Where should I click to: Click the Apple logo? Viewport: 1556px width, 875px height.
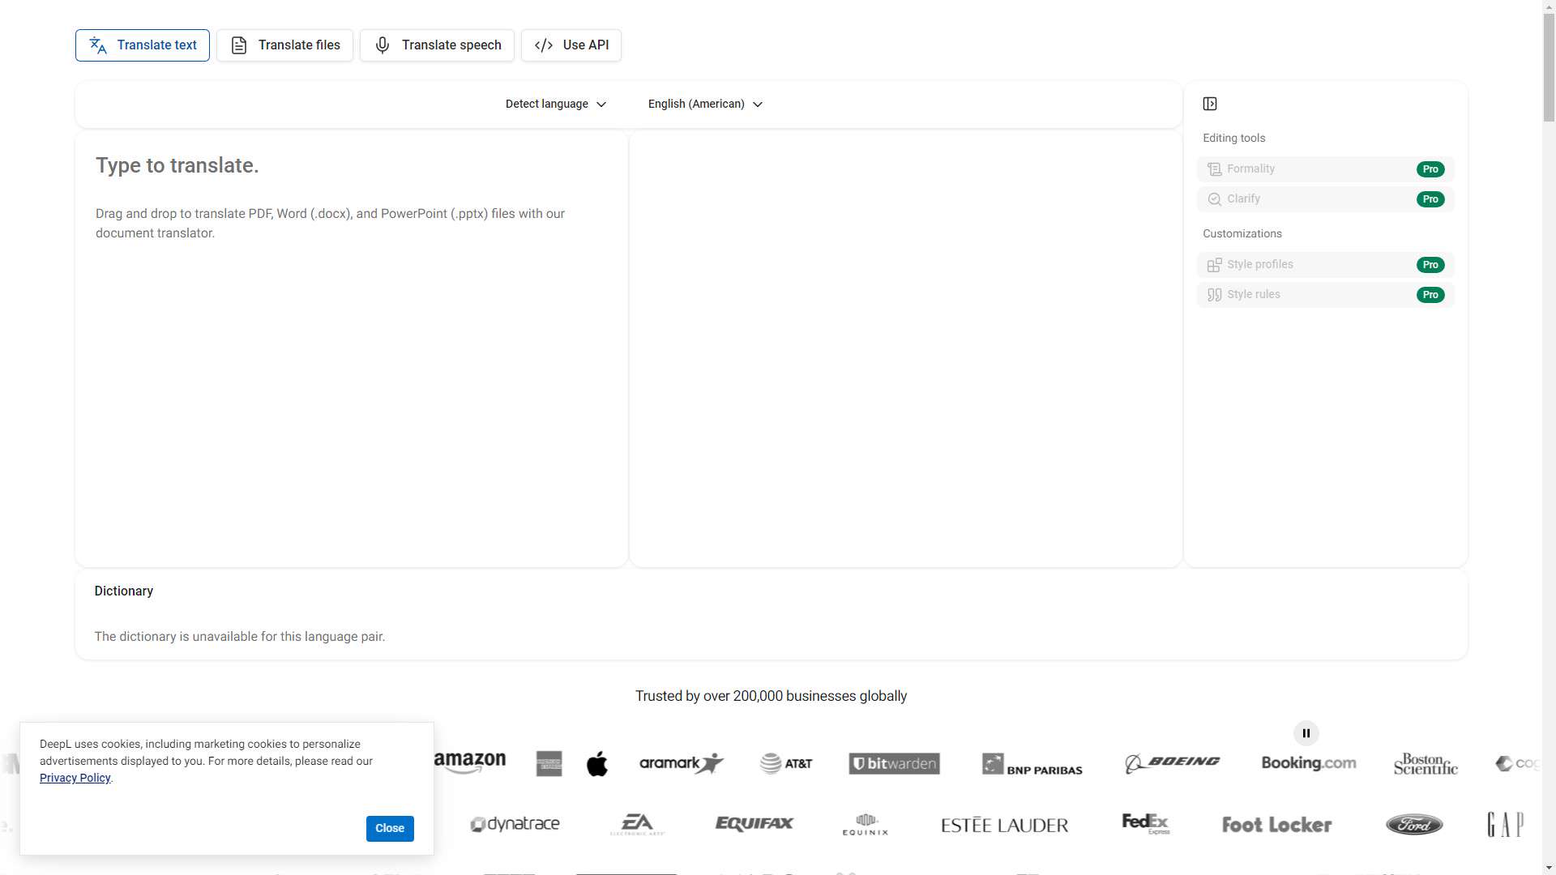point(597,763)
